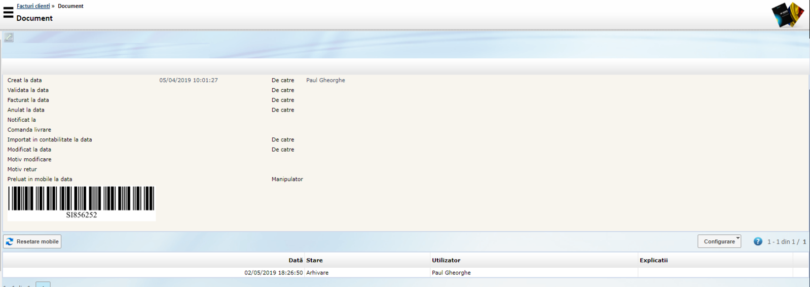The height and width of the screenshot is (287, 810).
Task: Expand the Configurare dropdown
Action: pyautogui.click(x=719, y=241)
